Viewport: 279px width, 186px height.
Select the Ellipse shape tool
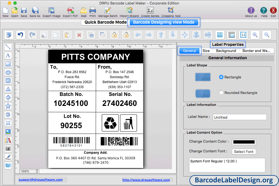tap(8, 73)
